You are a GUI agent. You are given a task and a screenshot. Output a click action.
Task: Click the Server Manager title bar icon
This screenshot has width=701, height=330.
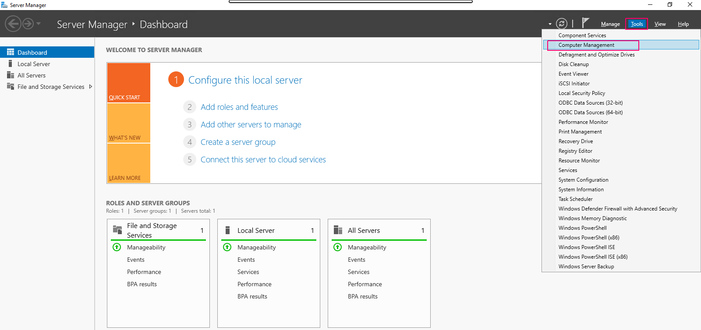click(x=4, y=5)
